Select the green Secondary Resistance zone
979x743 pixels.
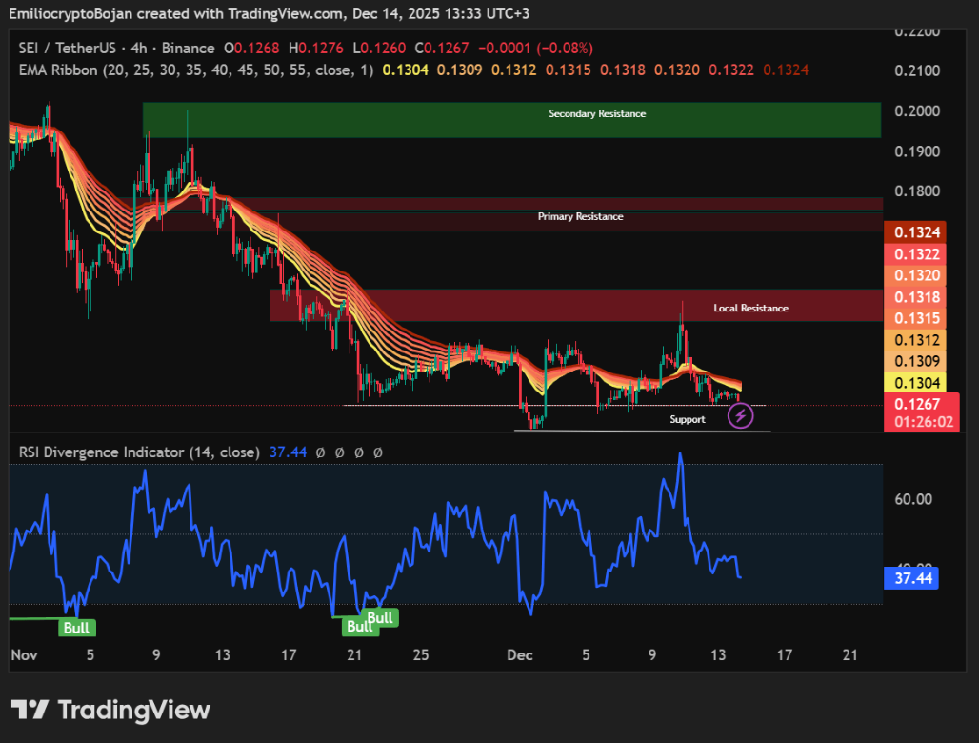point(512,120)
